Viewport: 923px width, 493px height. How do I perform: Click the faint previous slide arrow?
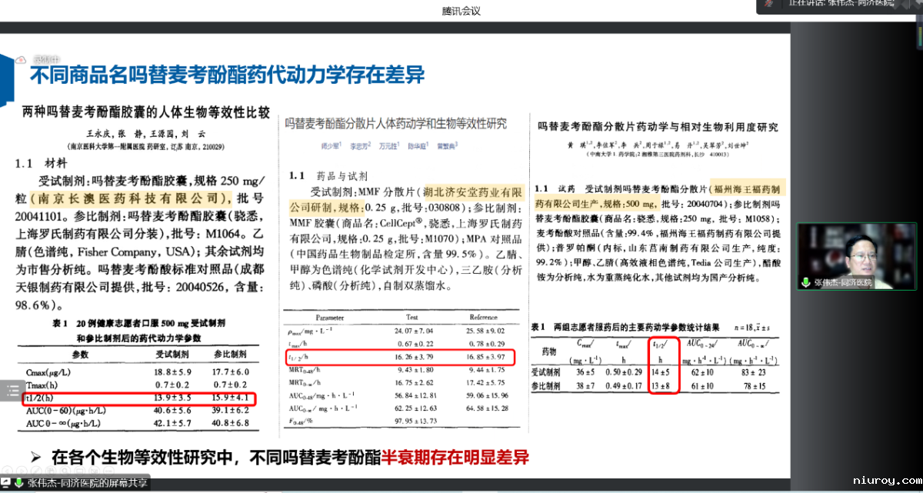click(8, 471)
